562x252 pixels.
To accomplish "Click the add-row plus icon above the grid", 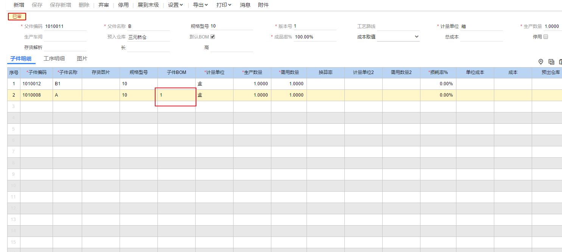I will pos(551,62).
